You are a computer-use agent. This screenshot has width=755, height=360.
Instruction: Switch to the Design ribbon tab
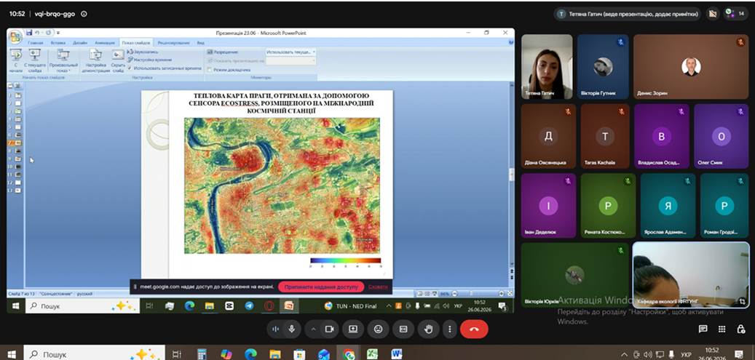click(x=80, y=43)
